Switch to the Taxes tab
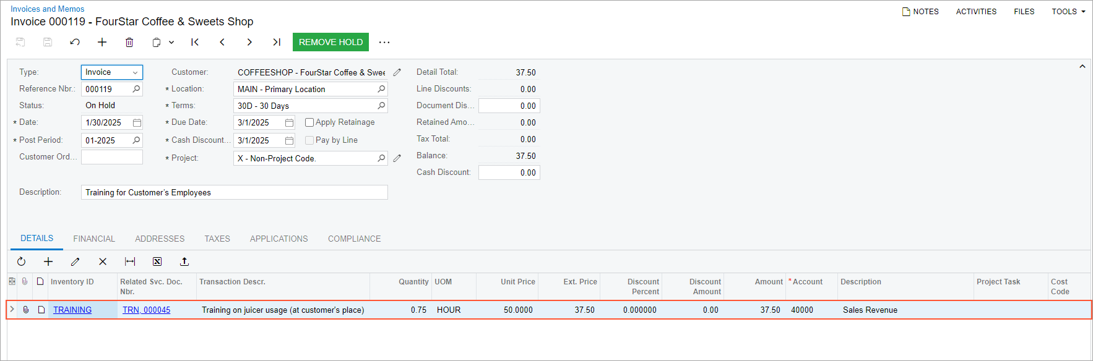This screenshot has height=361, width=1093. point(217,239)
